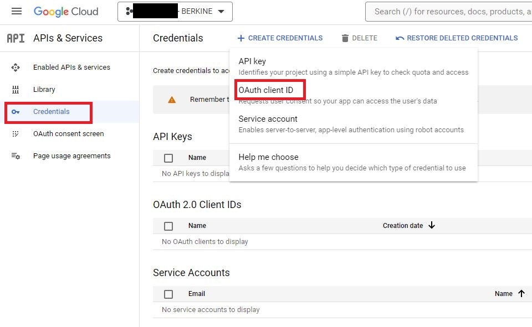Open OAuth consent screen page
The height and width of the screenshot is (327, 532).
click(69, 133)
